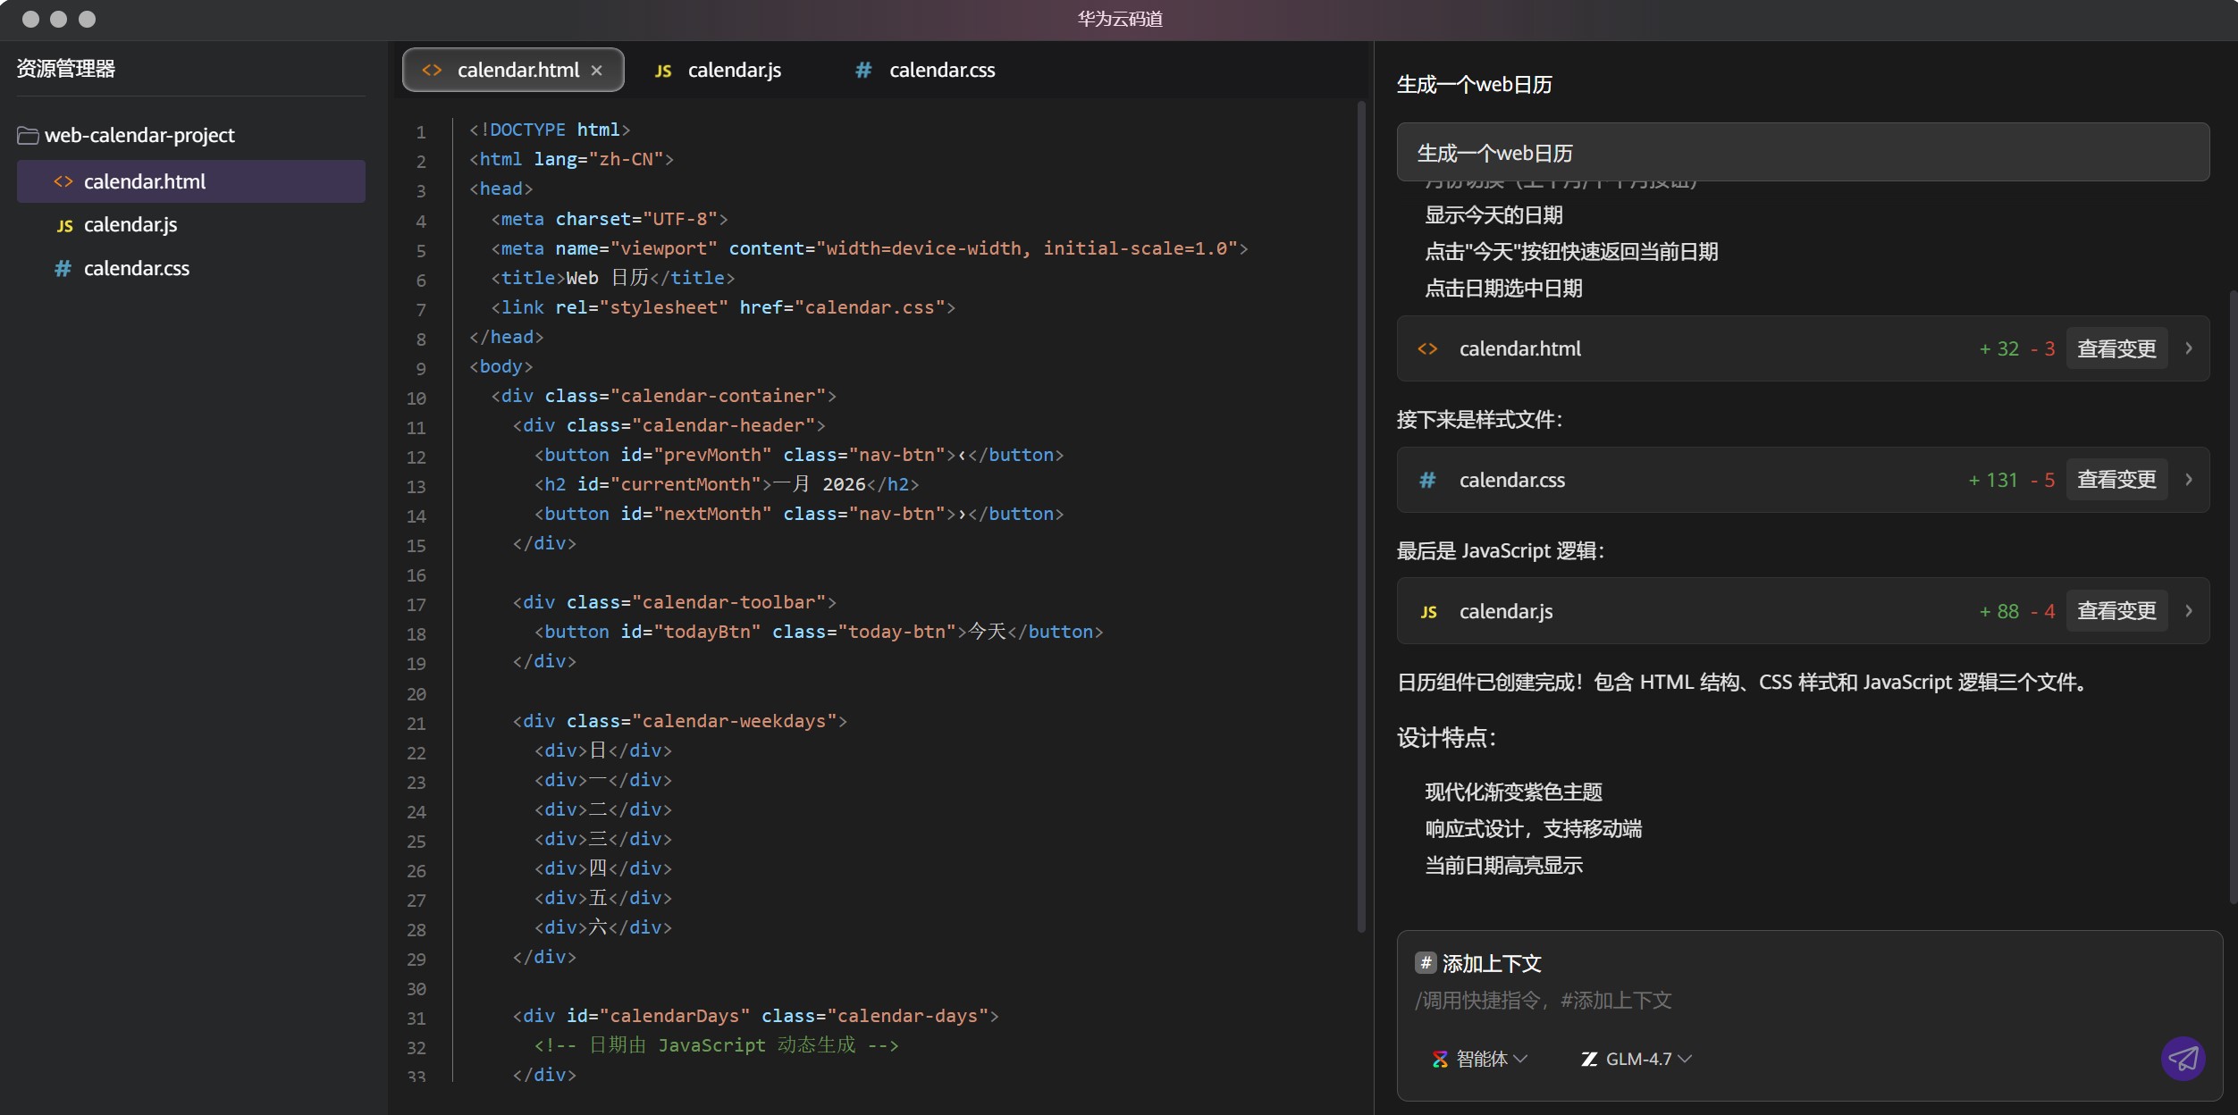Click the agent mode icon beside 智能体
Screen dimensions: 2238x1115
pyautogui.click(x=1440, y=1060)
